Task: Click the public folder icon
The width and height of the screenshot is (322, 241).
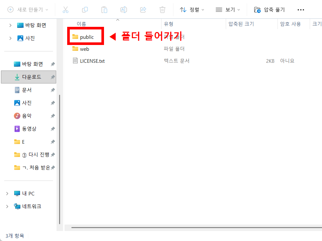Action: click(x=75, y=37)
